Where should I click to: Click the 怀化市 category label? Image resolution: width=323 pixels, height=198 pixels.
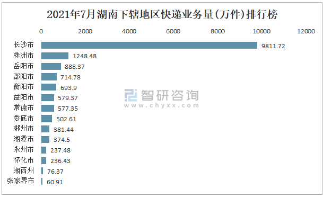pos(23,160)
